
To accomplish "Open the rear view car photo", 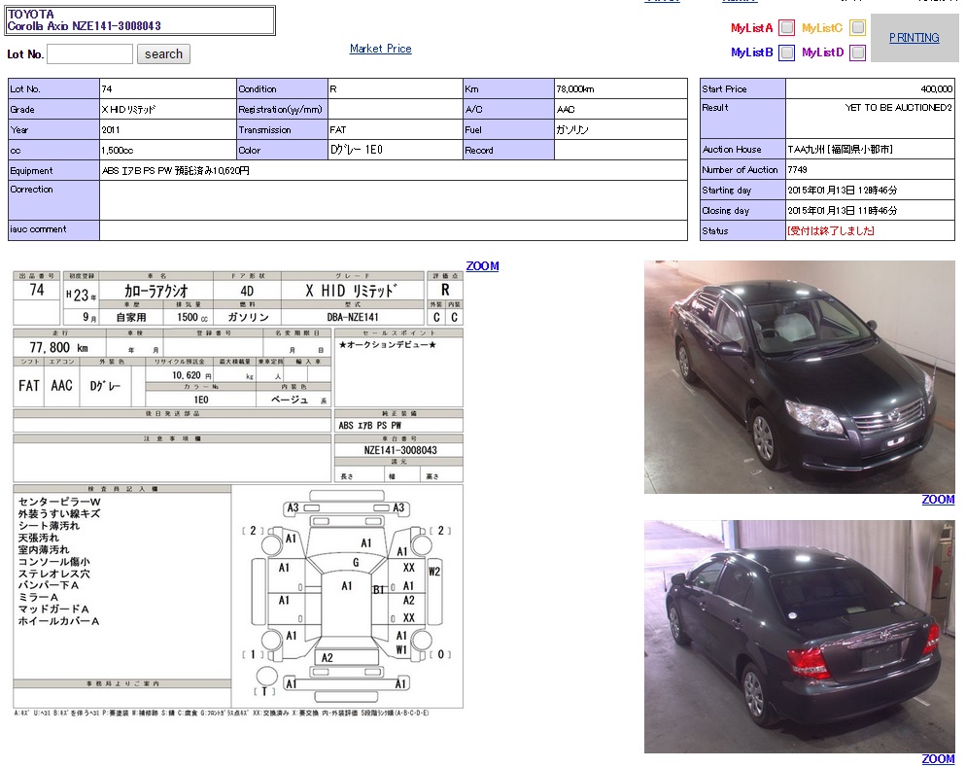I will coord(799,636).
